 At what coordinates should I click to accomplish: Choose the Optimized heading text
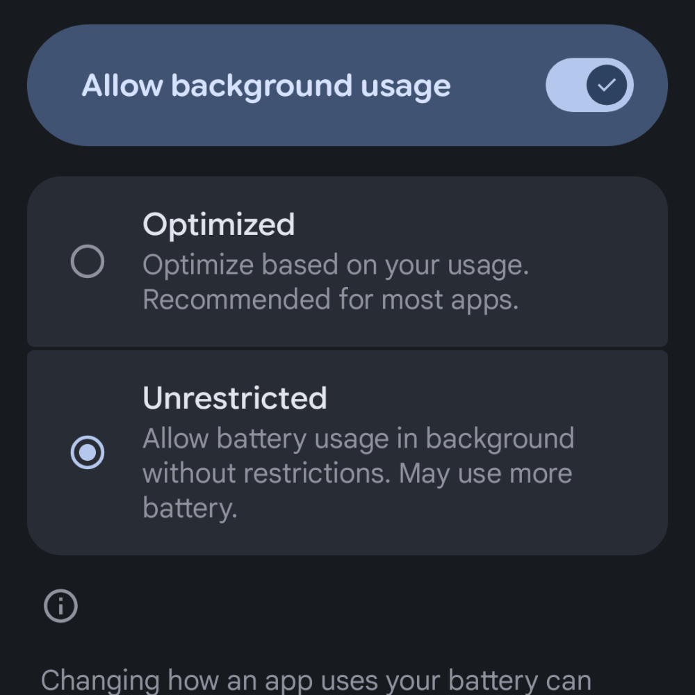pos(218,224)
